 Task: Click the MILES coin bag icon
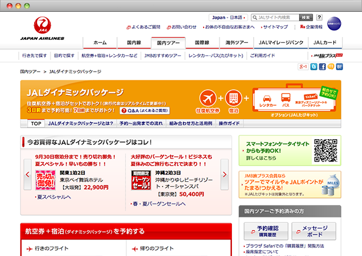tap(331, 184)
